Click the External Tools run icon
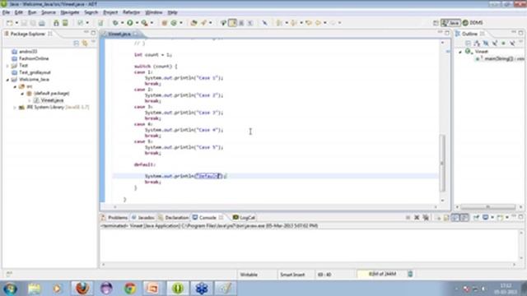Image resolution: width=527 pixels, height=296 pixels. (x=145, y=23)
